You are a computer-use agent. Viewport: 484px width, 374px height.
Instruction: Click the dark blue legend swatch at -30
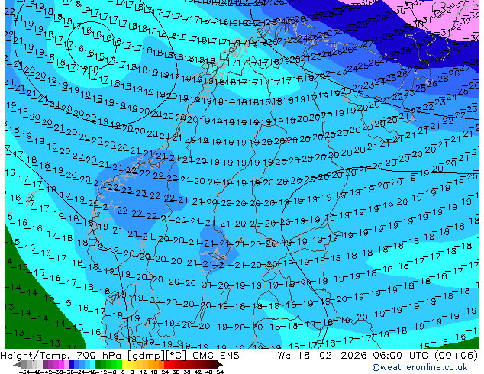[x=72, y=364]
